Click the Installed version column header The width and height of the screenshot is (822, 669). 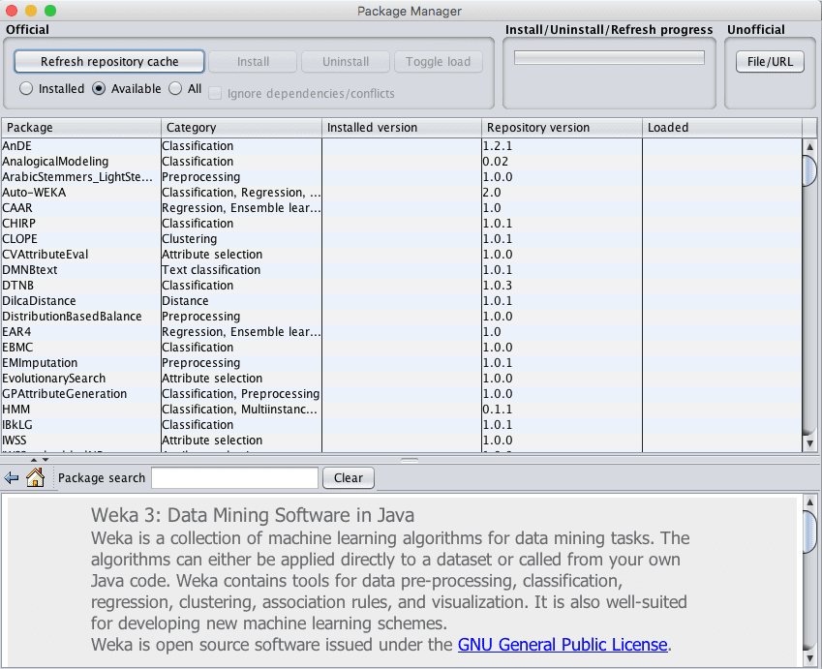pos(402,128)
